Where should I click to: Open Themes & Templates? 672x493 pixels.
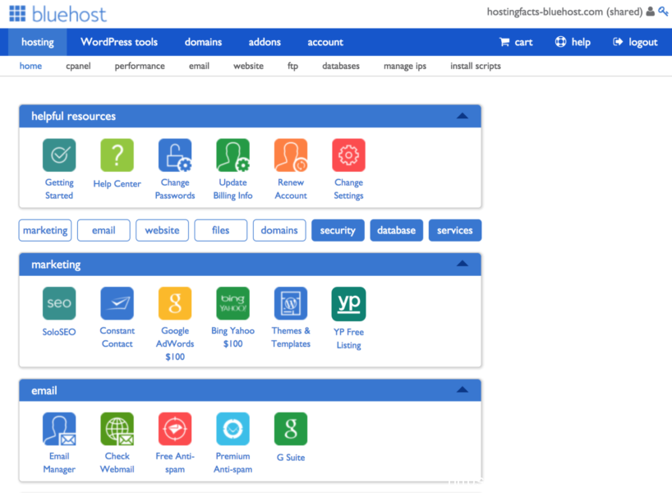[x=291, y=303]
